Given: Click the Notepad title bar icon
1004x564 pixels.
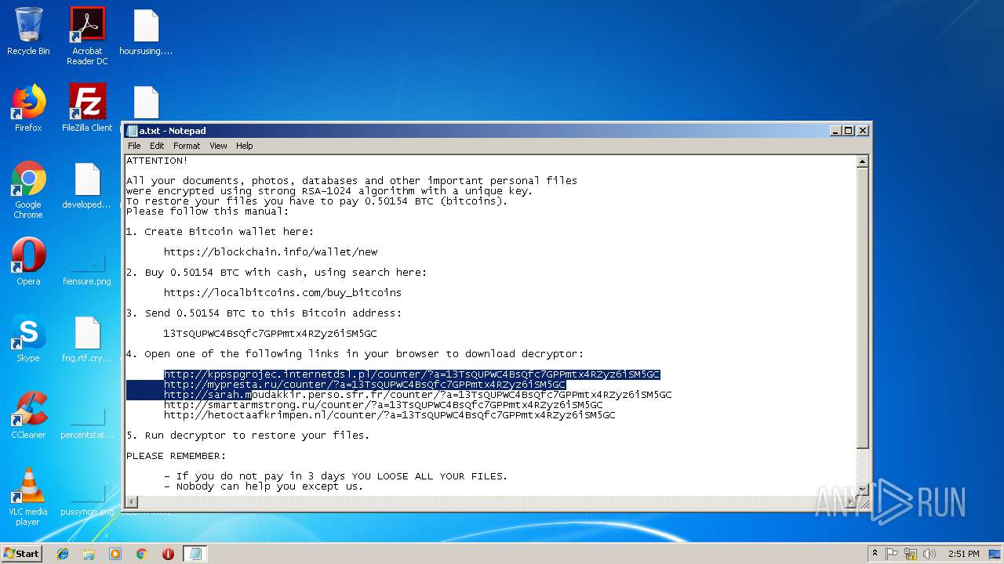Looking at the screenshot, I should click(132, 131).
